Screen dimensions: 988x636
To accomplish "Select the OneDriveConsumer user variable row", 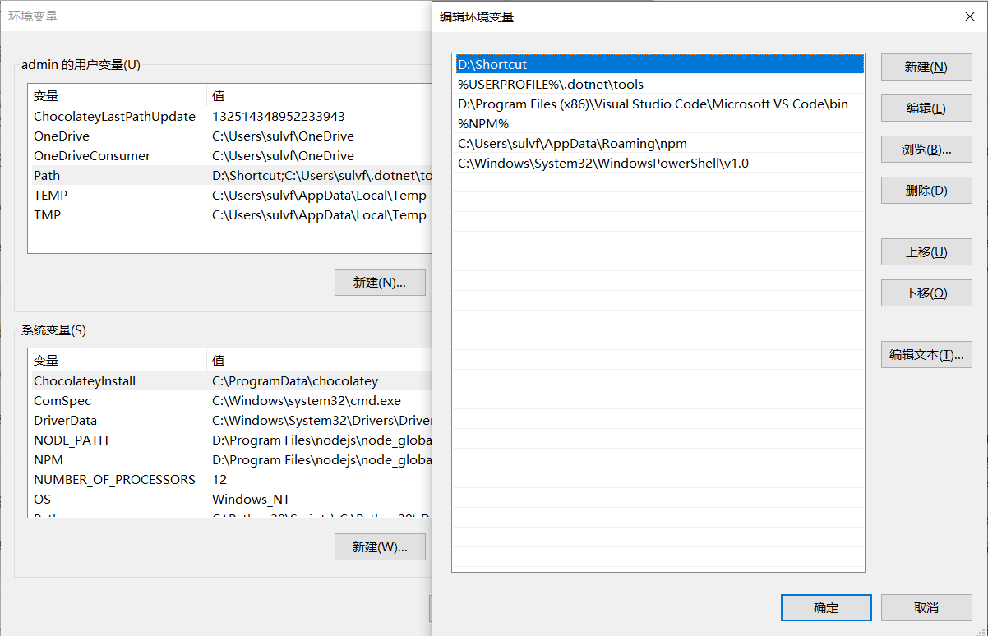I will point(230,156).
